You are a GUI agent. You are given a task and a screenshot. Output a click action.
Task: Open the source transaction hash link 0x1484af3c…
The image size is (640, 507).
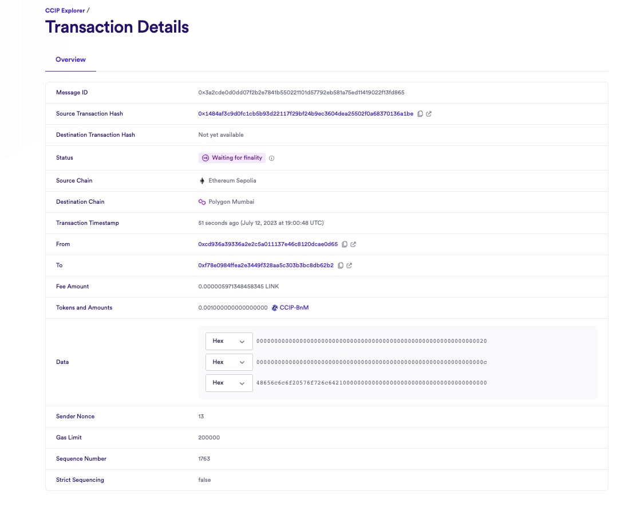click(x=306, y=114)
